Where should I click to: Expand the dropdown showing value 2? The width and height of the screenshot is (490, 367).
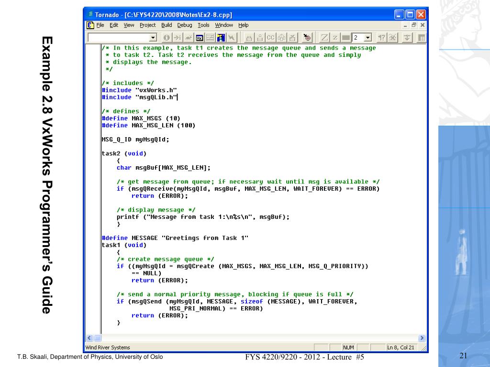367,38
